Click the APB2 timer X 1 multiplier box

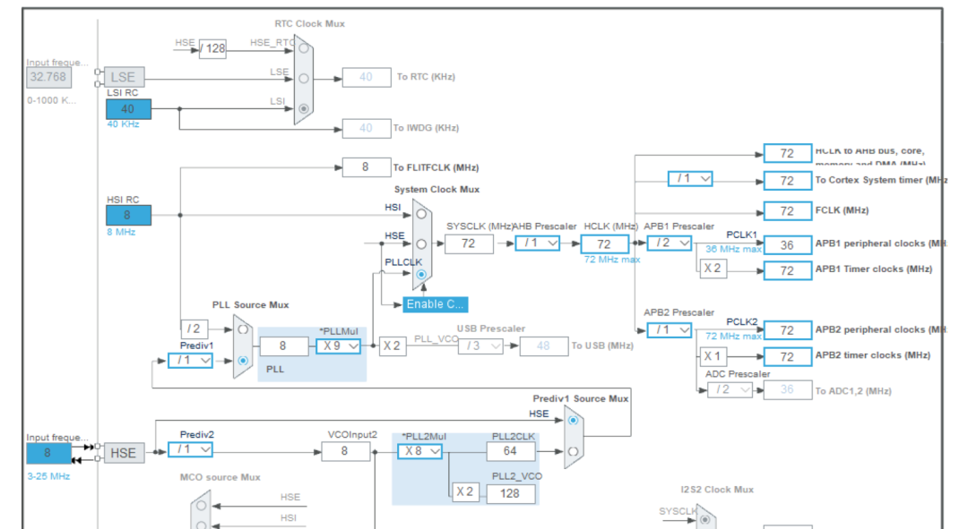(713, 356)
